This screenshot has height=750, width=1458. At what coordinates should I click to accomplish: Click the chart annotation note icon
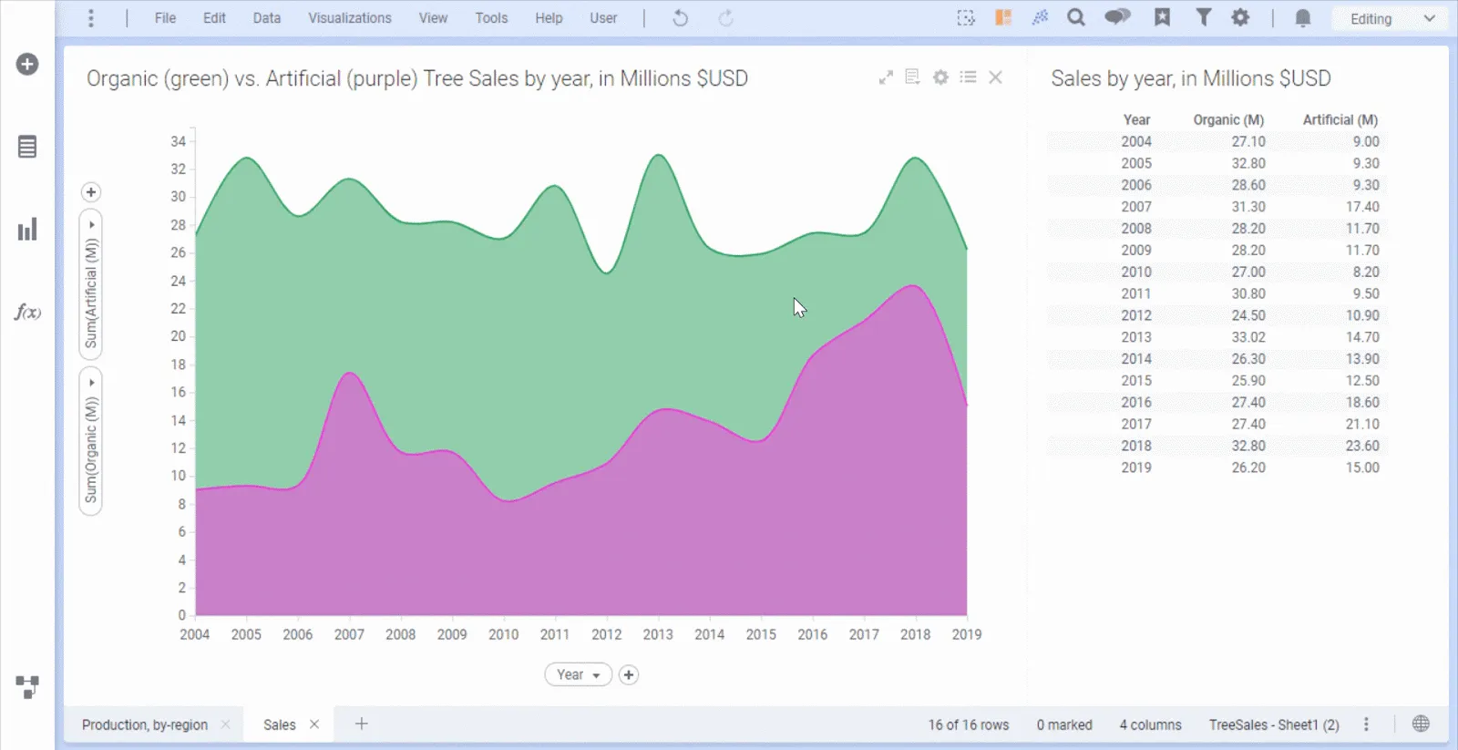click(x=912, y=77)
